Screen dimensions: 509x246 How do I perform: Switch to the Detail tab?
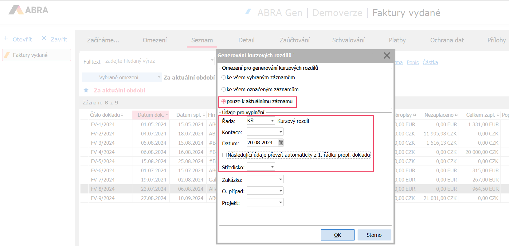(x=246, y=40)
